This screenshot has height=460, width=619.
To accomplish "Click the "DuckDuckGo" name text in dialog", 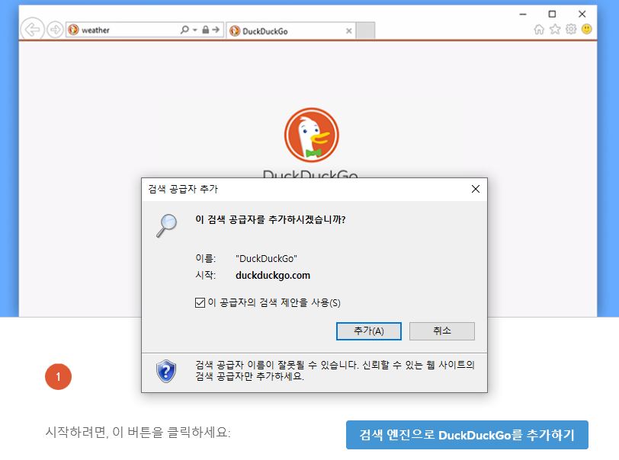I will tap(267, 259).
